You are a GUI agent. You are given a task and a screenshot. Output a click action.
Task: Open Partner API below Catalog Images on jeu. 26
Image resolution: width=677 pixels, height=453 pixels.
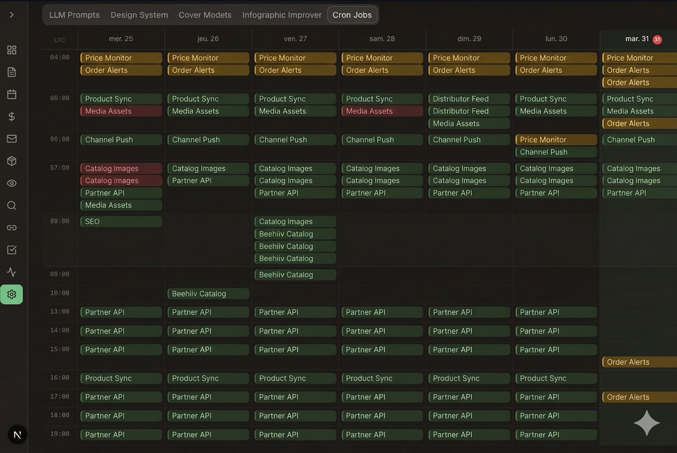tap(208, 181)
